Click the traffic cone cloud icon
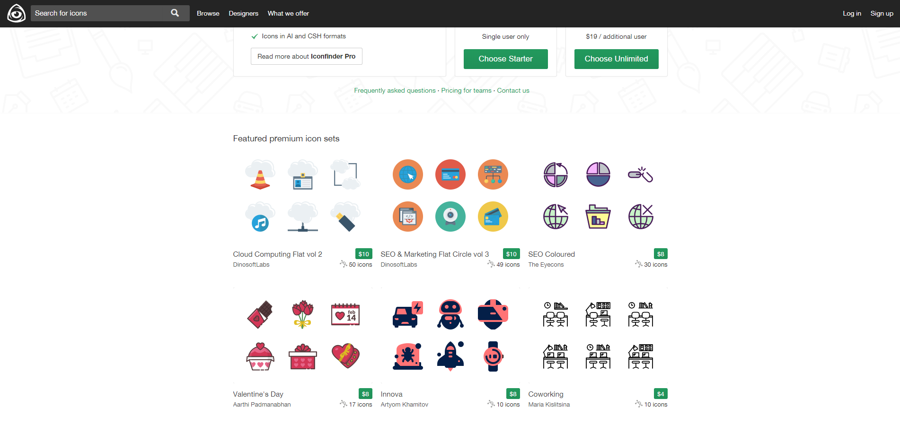Viewport: 900px width, 425px height. [x=260, y=174]
